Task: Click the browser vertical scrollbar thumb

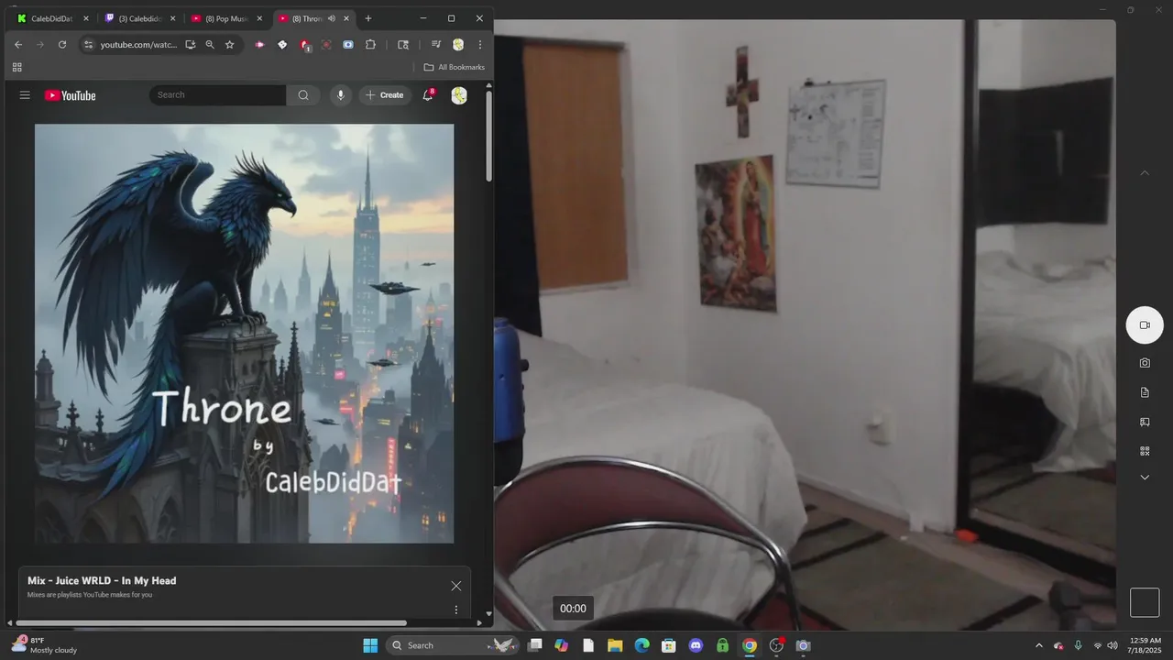Action: pos(488,136)
